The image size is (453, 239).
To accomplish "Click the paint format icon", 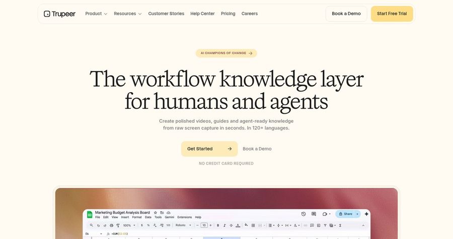I will click(x=118, y=225).
